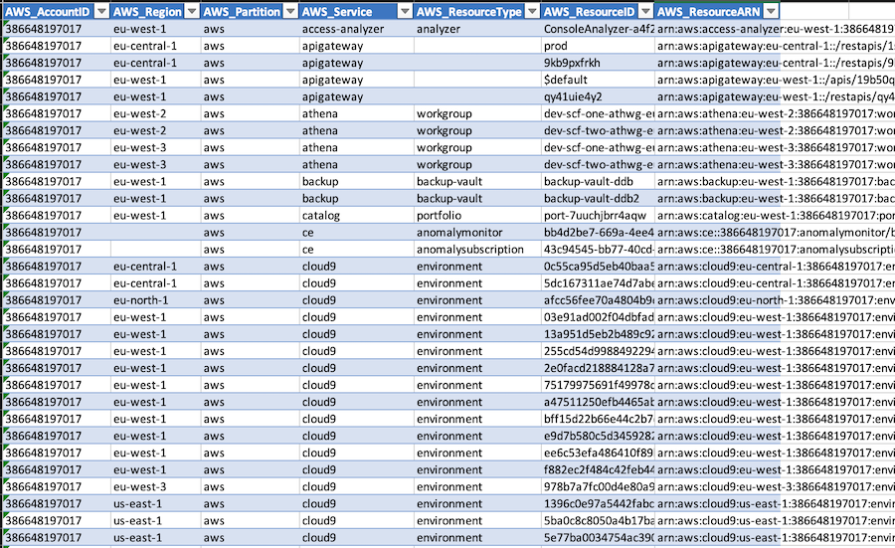Screen dimensions: 895x548
Task: Click the afcc56fee70a4804b9 resource ID cell
Action: click(598, 300)
